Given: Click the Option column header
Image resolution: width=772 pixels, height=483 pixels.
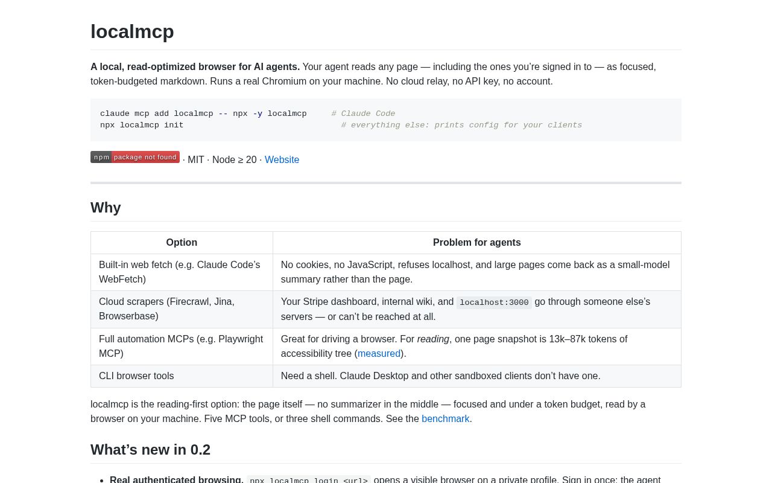Looking at the screenshot, I should (x=182, y=243).
